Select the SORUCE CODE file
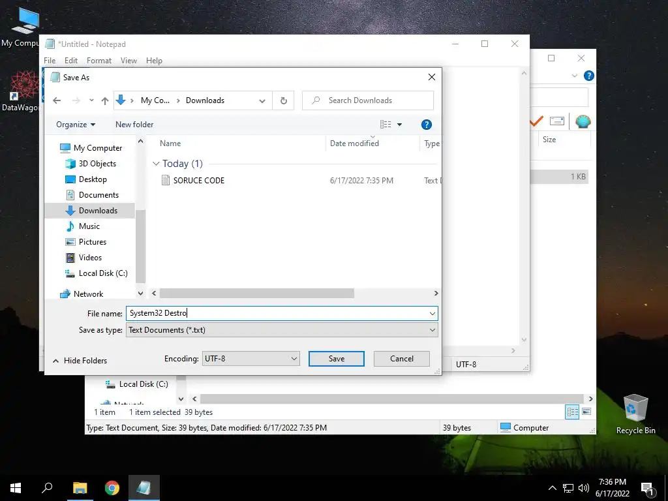 tap(198, 181)
